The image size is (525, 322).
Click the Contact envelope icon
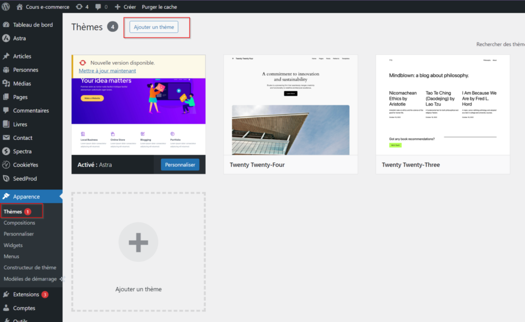click(x=6, y=137)
